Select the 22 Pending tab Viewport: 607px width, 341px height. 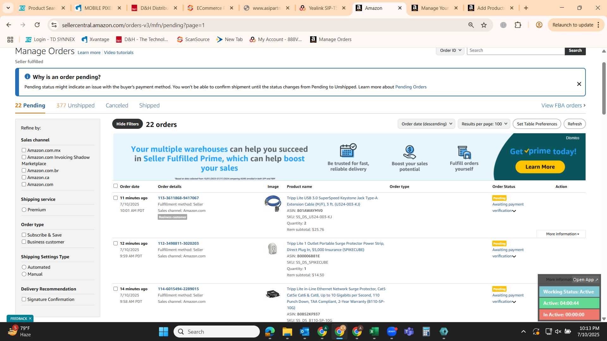[x=30, y=105]
